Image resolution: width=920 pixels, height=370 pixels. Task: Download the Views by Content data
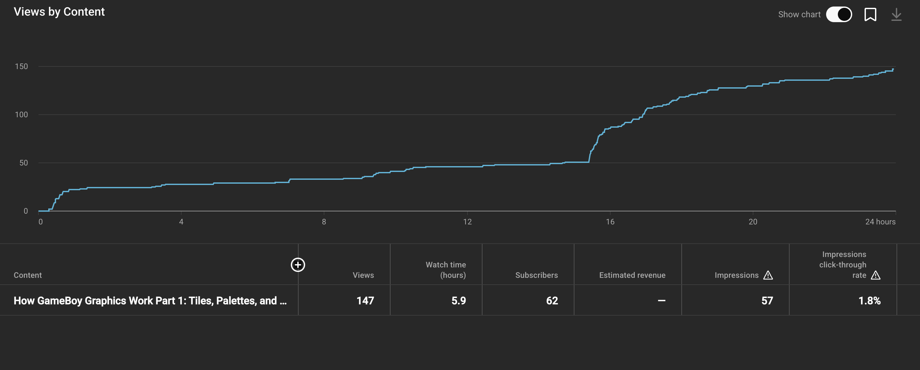[x=897, y=14]
